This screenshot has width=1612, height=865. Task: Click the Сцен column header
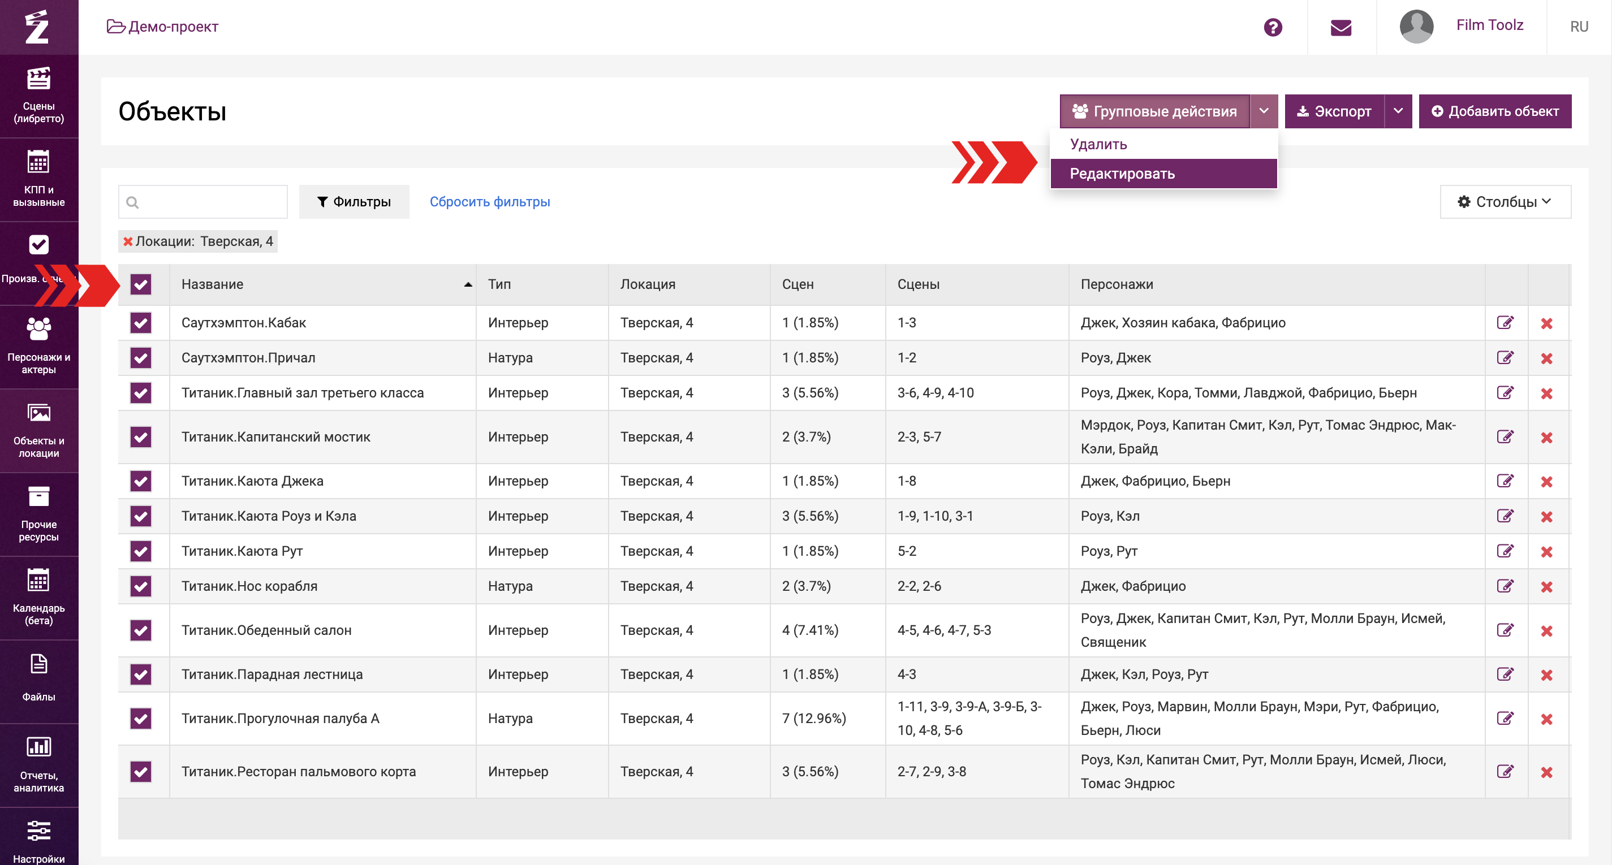tap(827, 284)
